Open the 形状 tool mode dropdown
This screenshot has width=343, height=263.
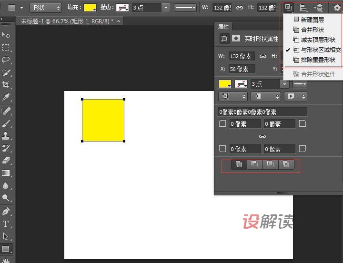[46, 8]
